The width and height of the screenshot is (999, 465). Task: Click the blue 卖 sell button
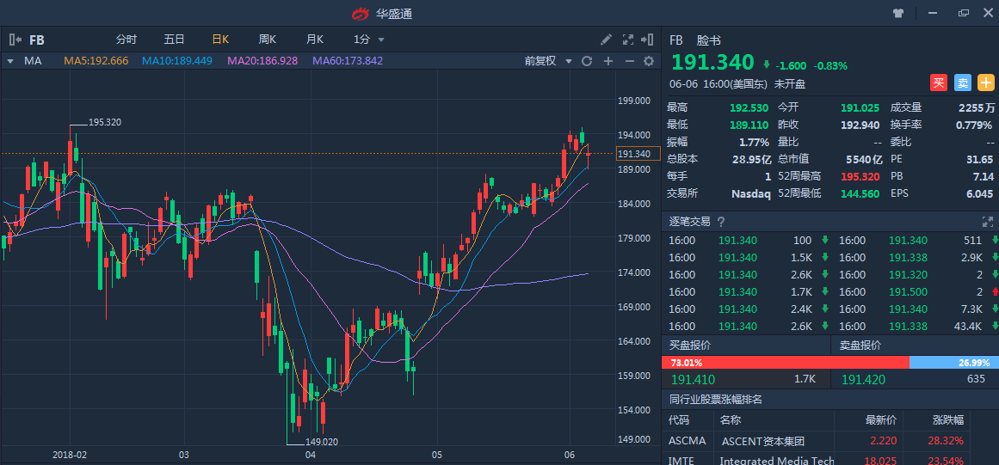(x=962, y=83)
